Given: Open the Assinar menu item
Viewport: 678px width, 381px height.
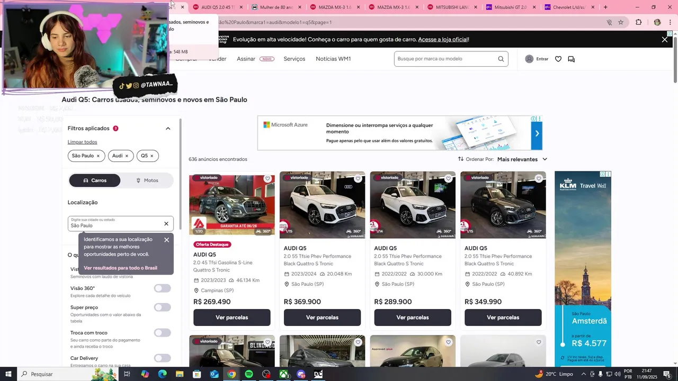Looking at the screenshot, I should (246, 59).
